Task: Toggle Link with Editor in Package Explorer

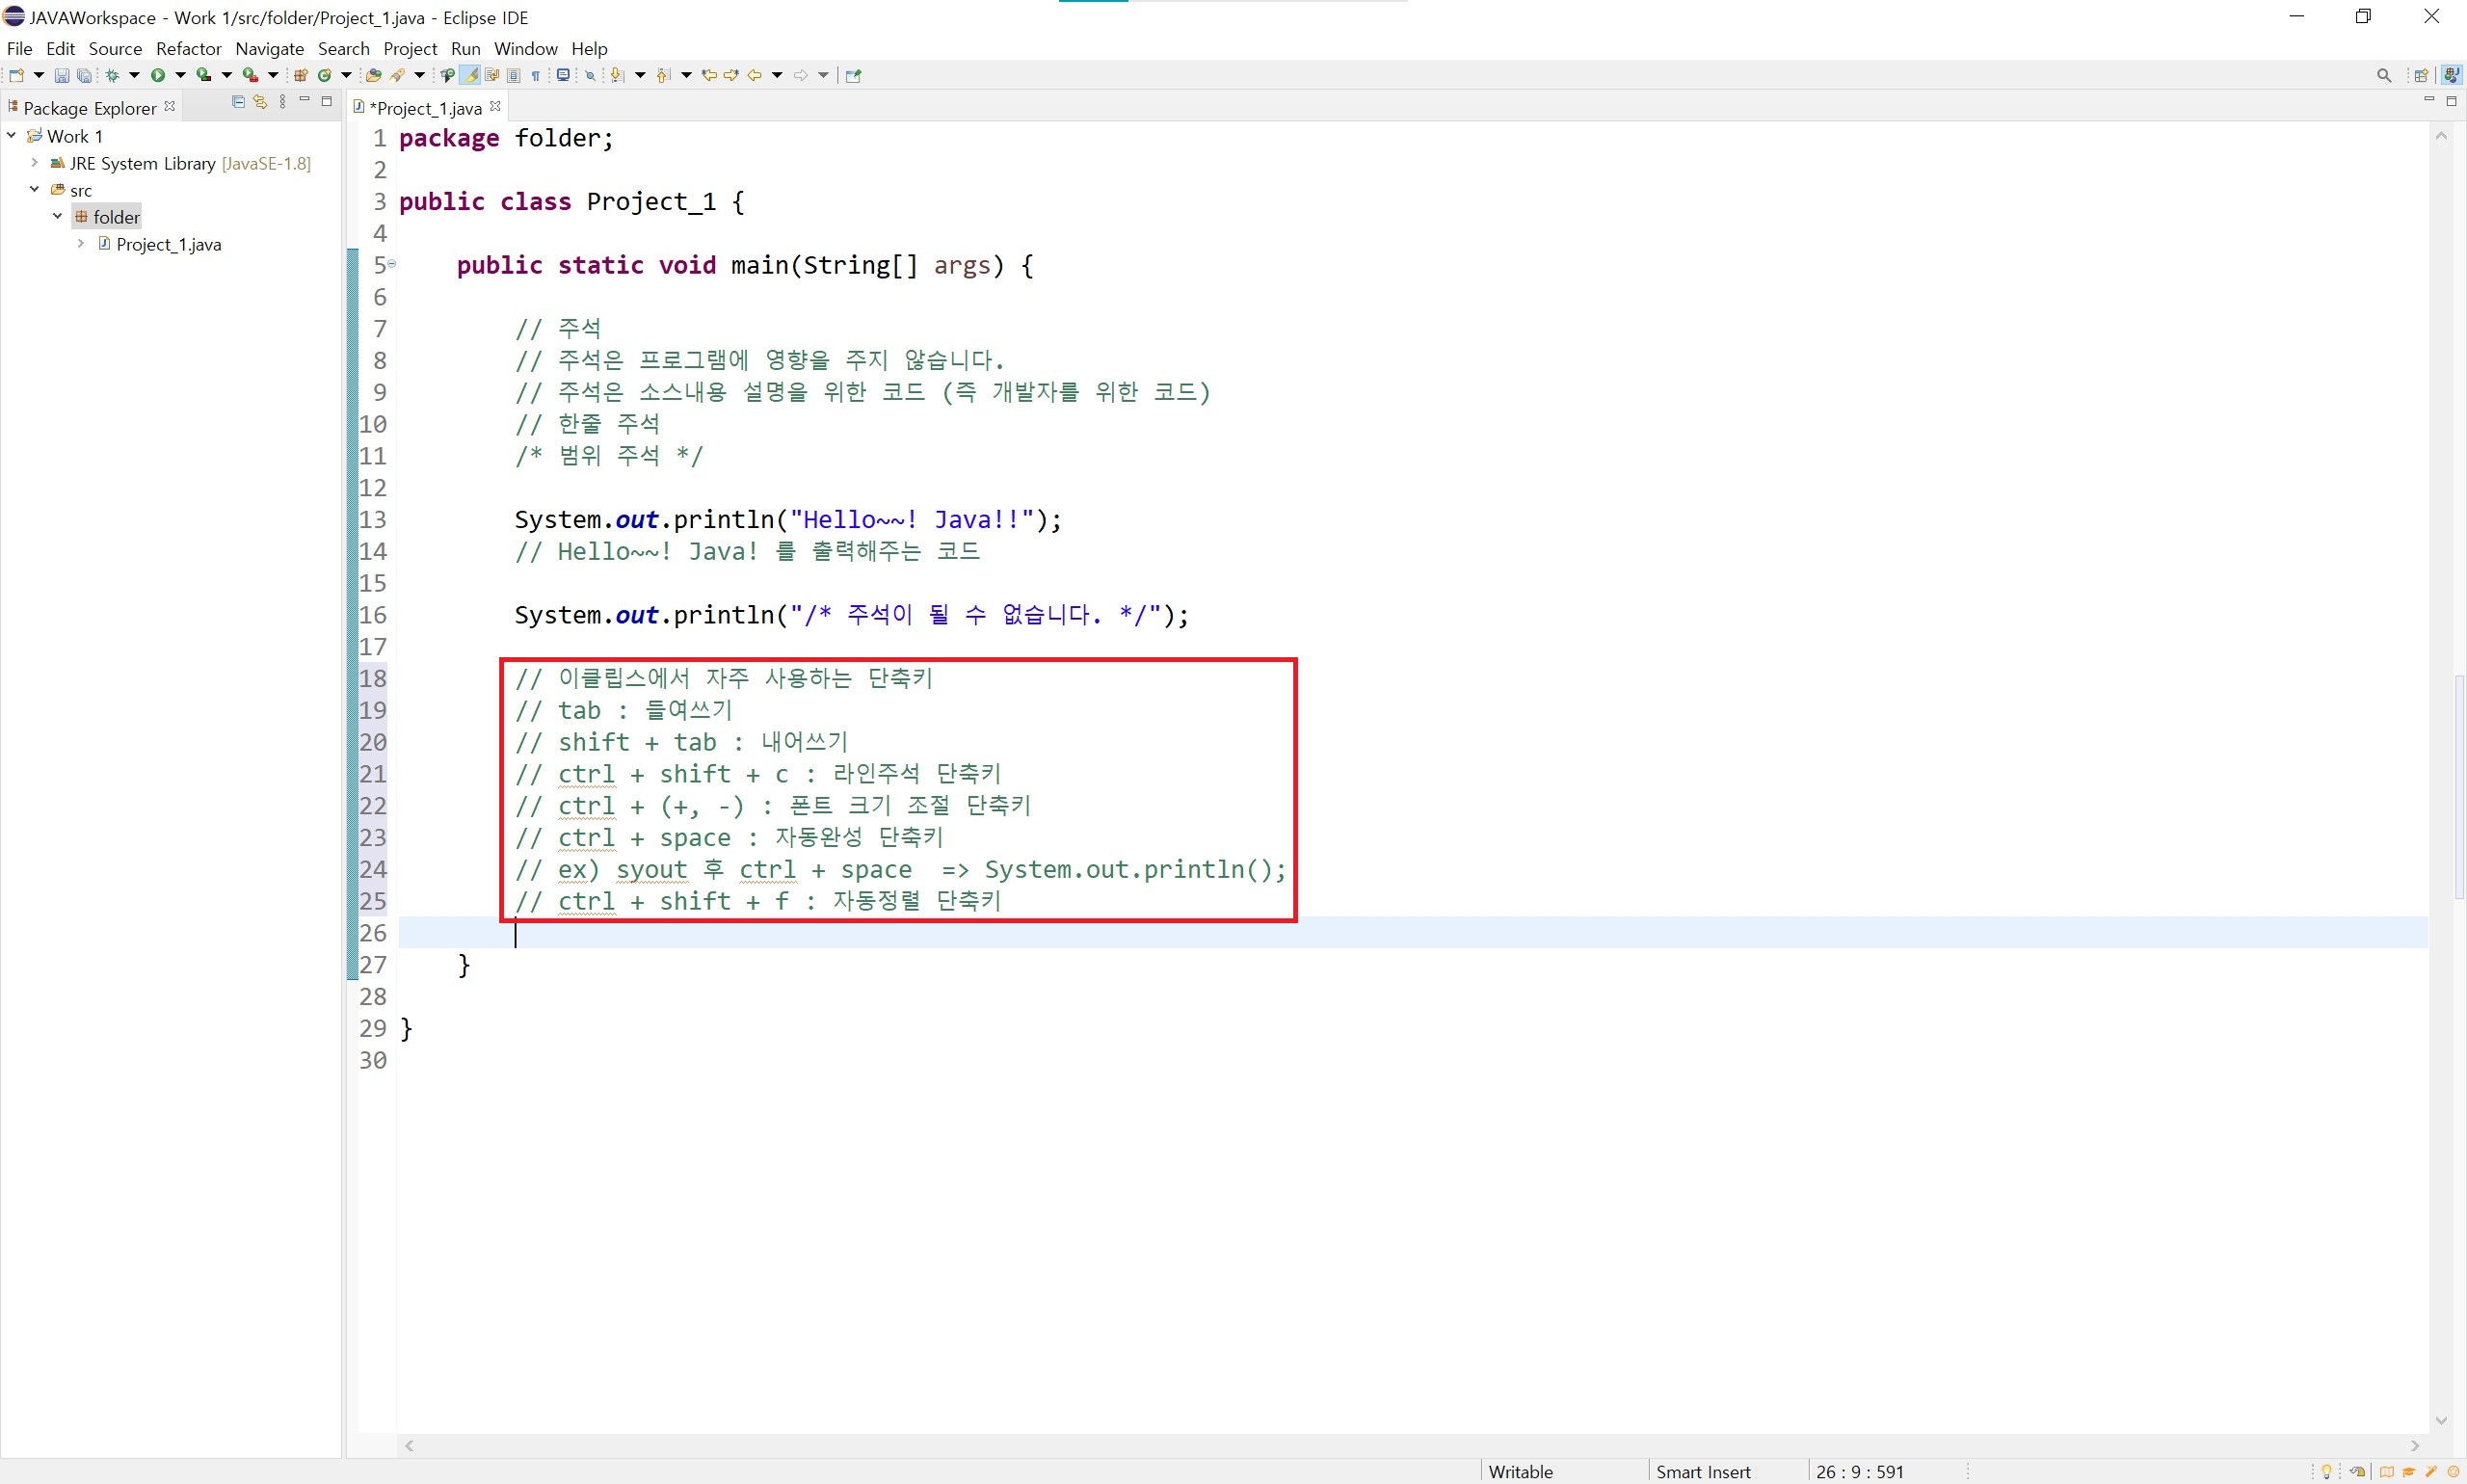Action: coord(260,102)
